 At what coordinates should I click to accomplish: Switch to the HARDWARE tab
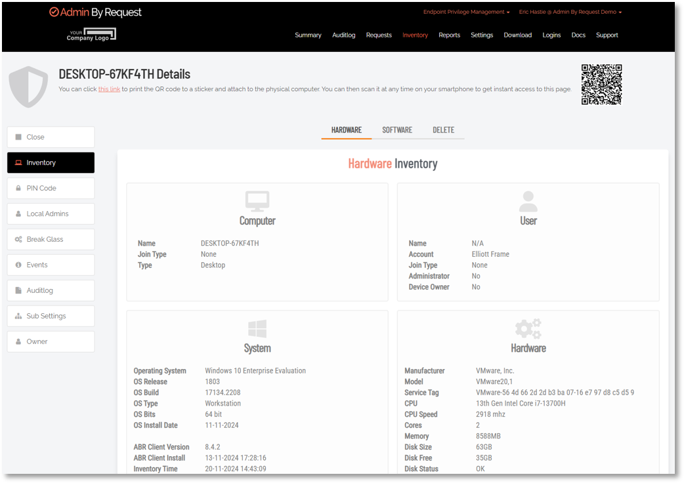tap(347, 130)
